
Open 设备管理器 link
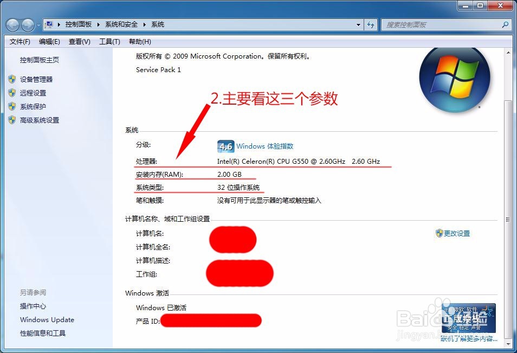(x=36, y=80)
